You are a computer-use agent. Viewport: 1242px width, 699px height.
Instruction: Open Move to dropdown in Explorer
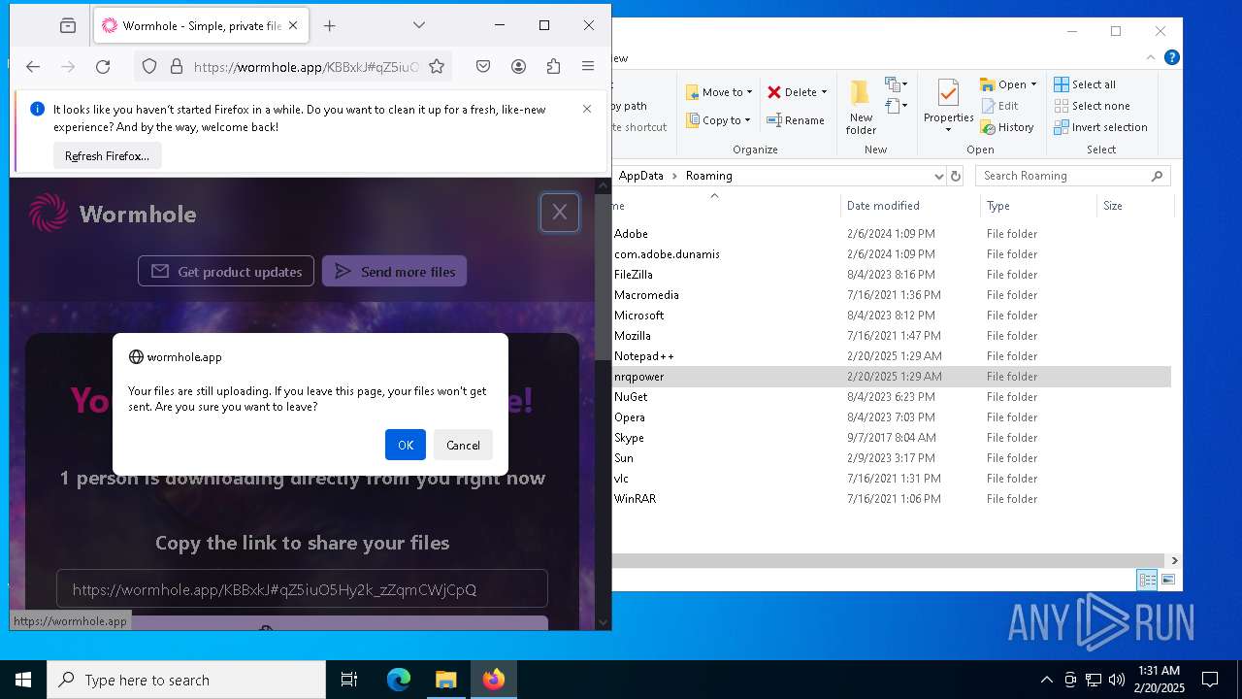719,92
